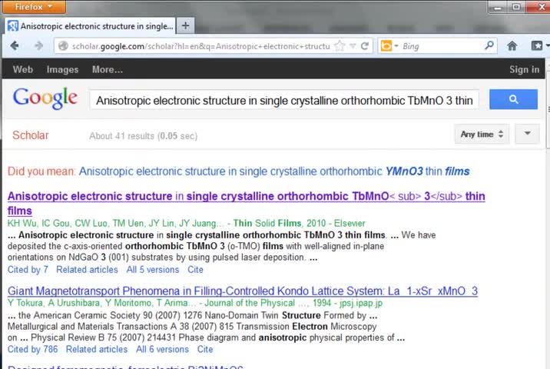
Task: Bookmark this page with the star icon
Action: pyautogui.click(x=340, y=46)
